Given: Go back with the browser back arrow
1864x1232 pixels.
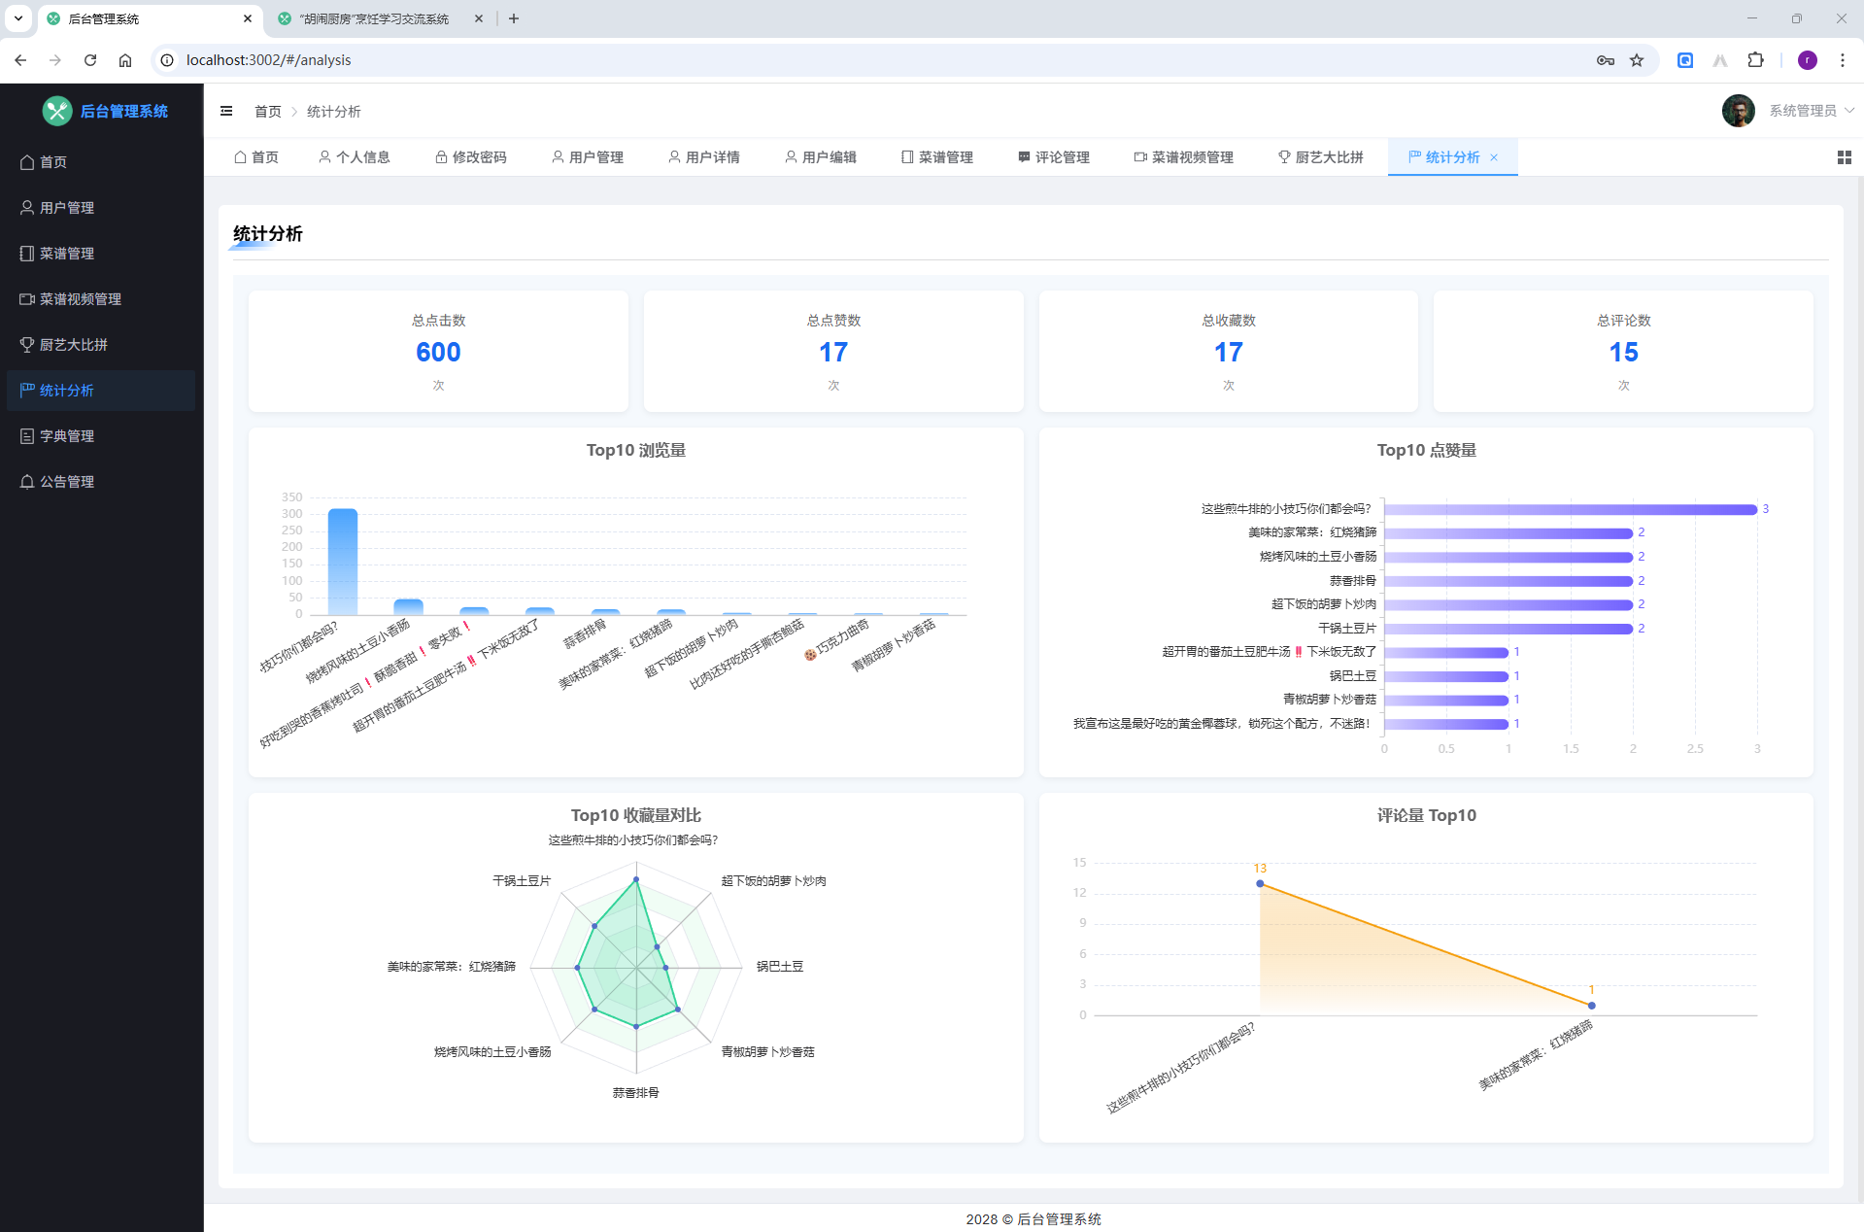Looking at the screenshot, I should 20,60.
